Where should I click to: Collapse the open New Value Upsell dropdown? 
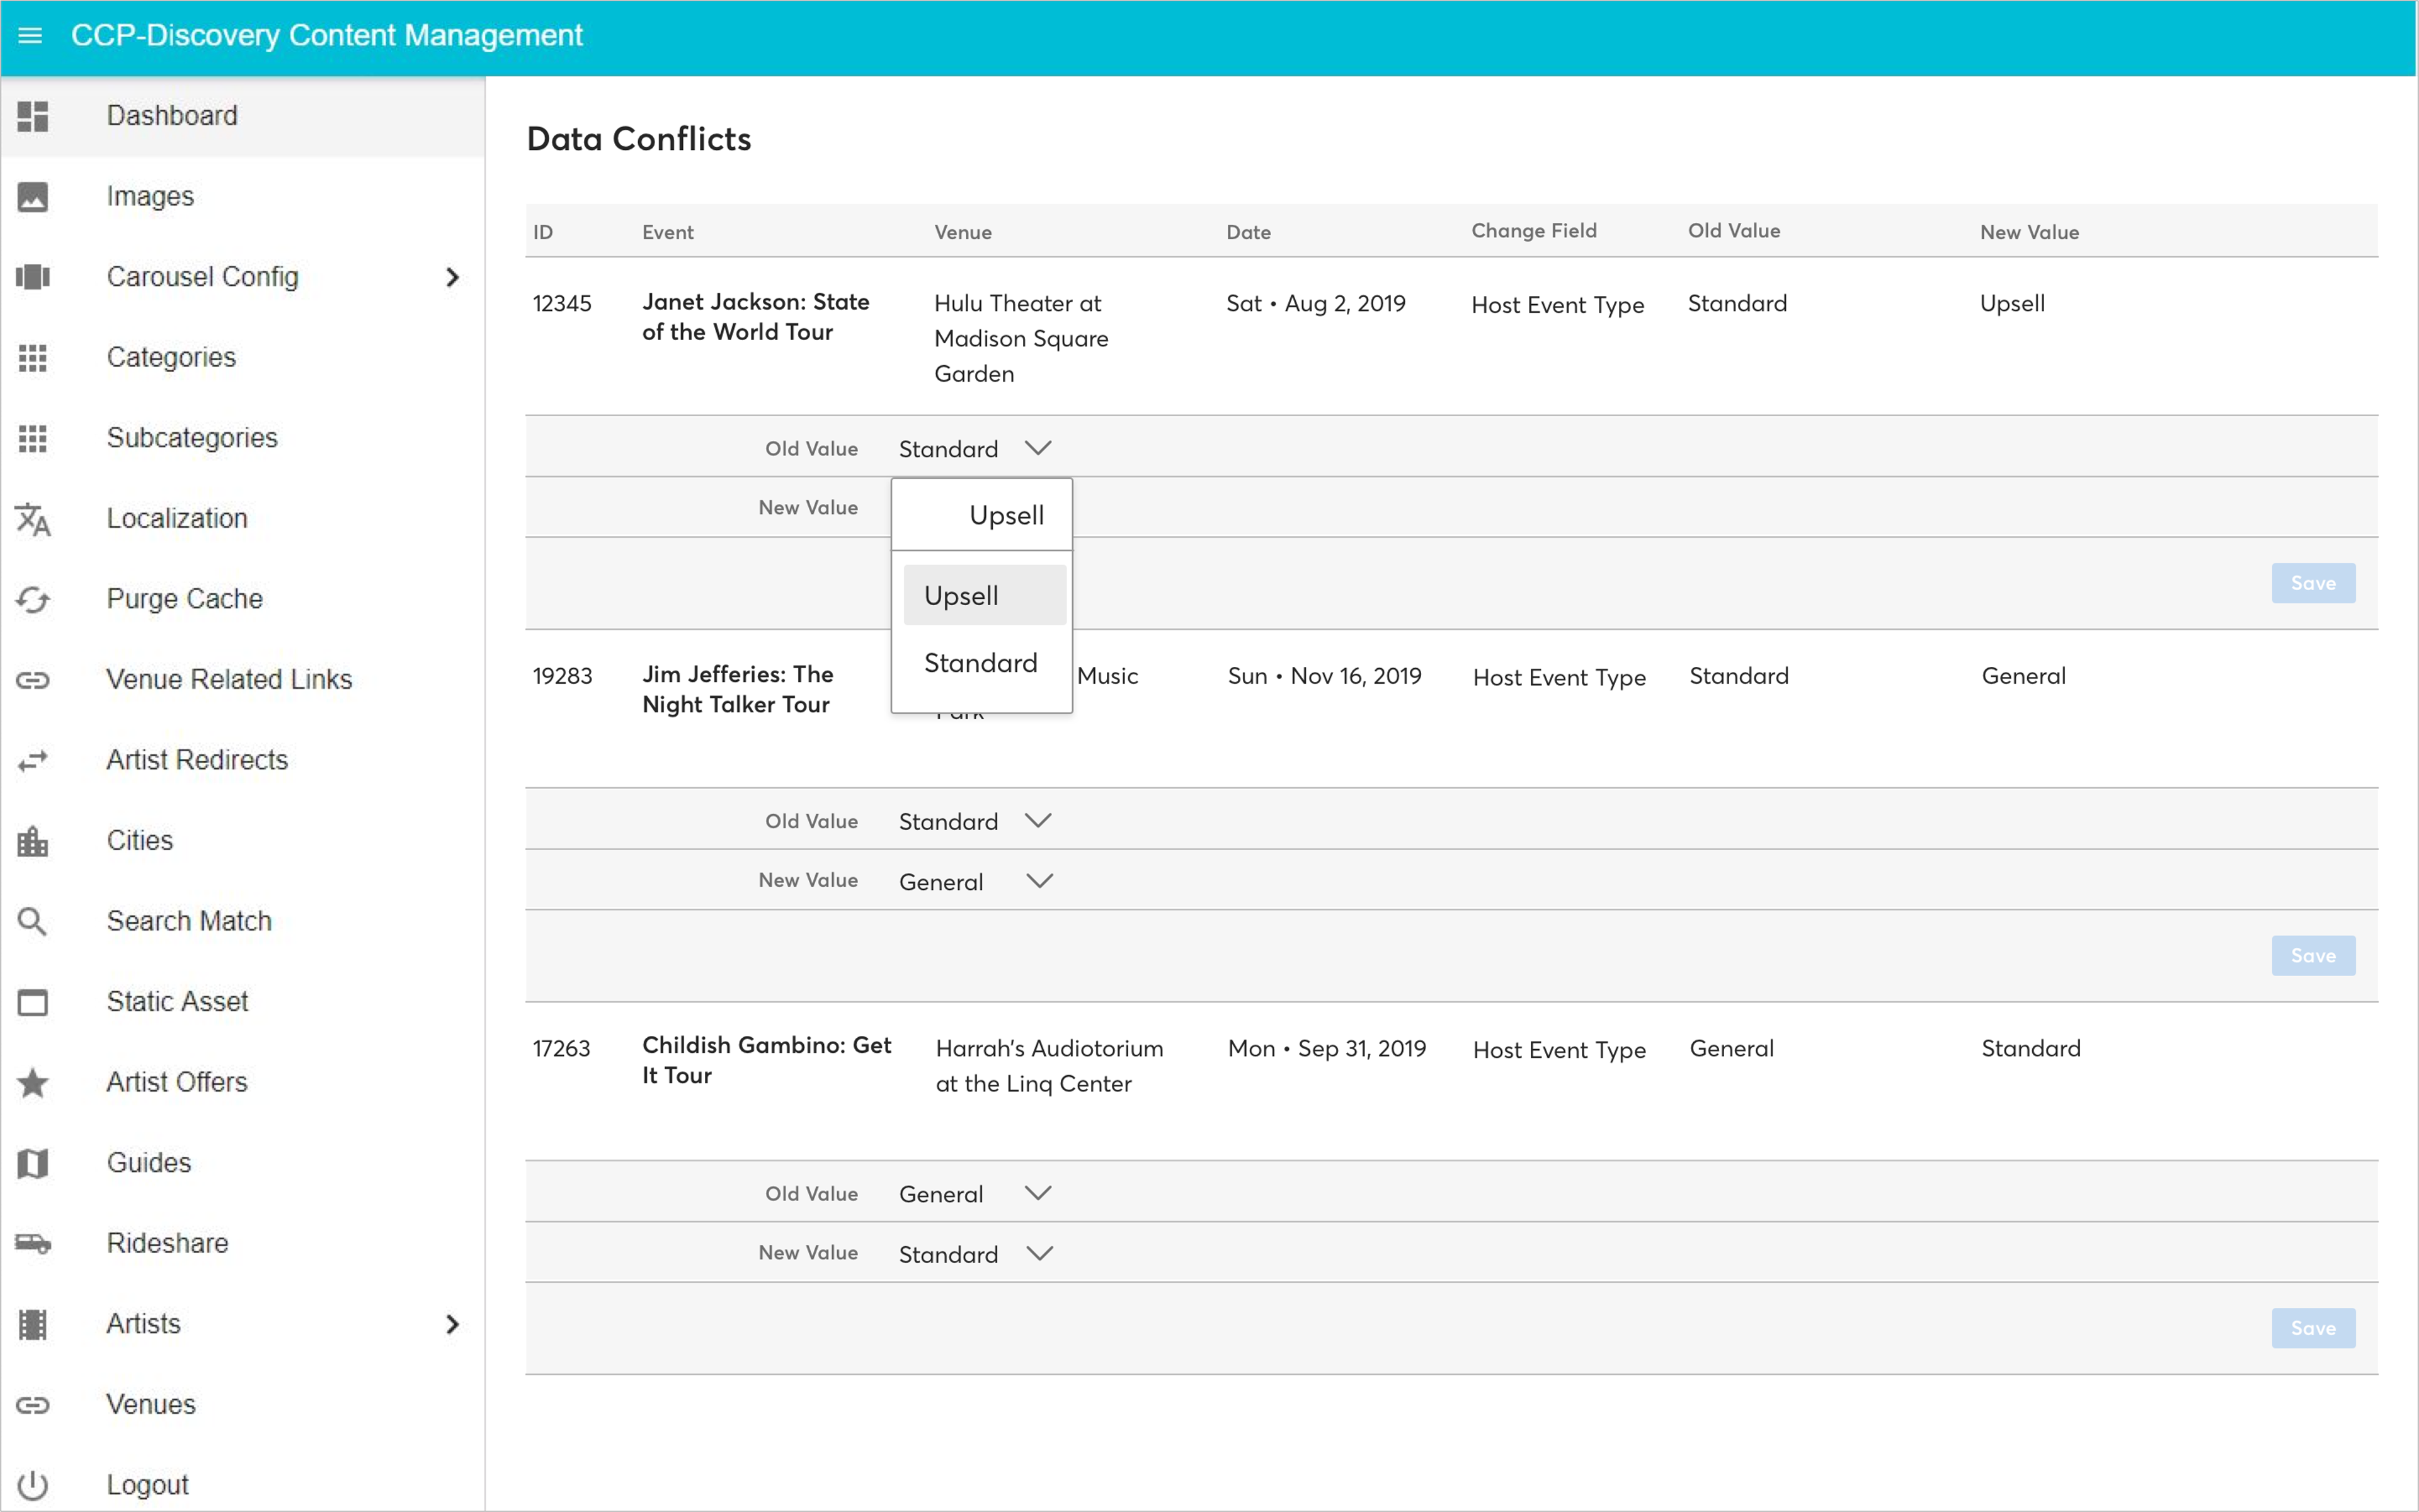pyautogui.click(x=981, y=515)
